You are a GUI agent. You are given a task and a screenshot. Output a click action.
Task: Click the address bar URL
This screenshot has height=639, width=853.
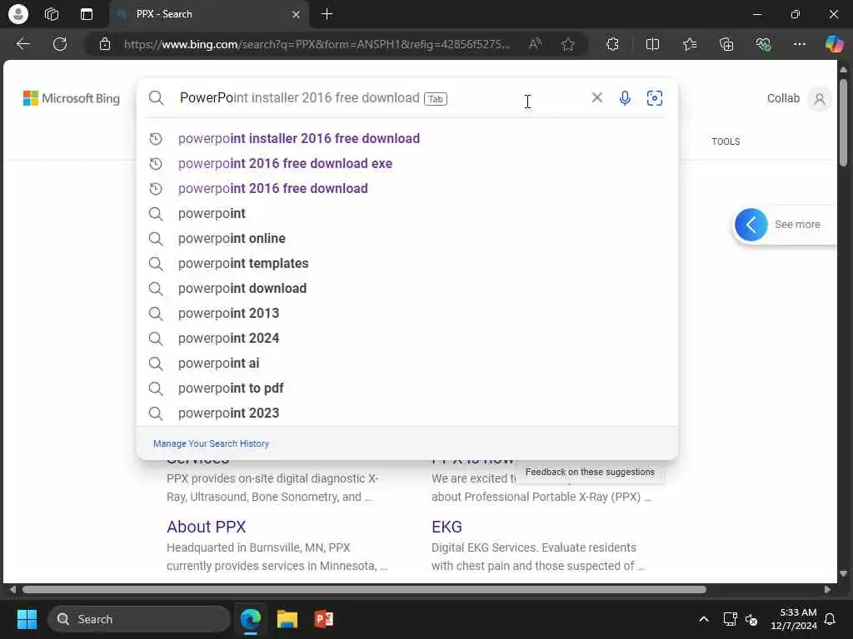coord(317,44)
